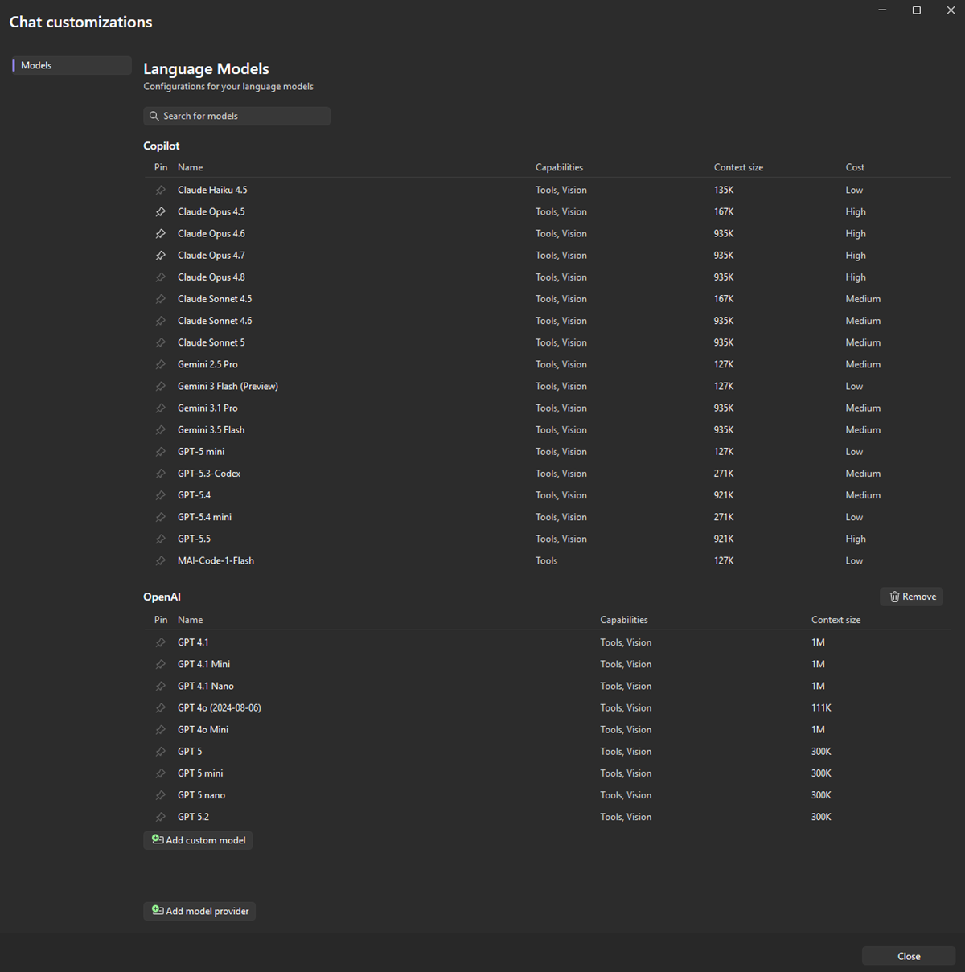The height and width of the screenshot is (972, 965).
Task: Click the GPT-5.5 High cost value
Action: click(x=856, y=539)
